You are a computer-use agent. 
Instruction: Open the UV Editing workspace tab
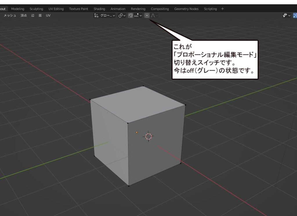tap(56, 9)
